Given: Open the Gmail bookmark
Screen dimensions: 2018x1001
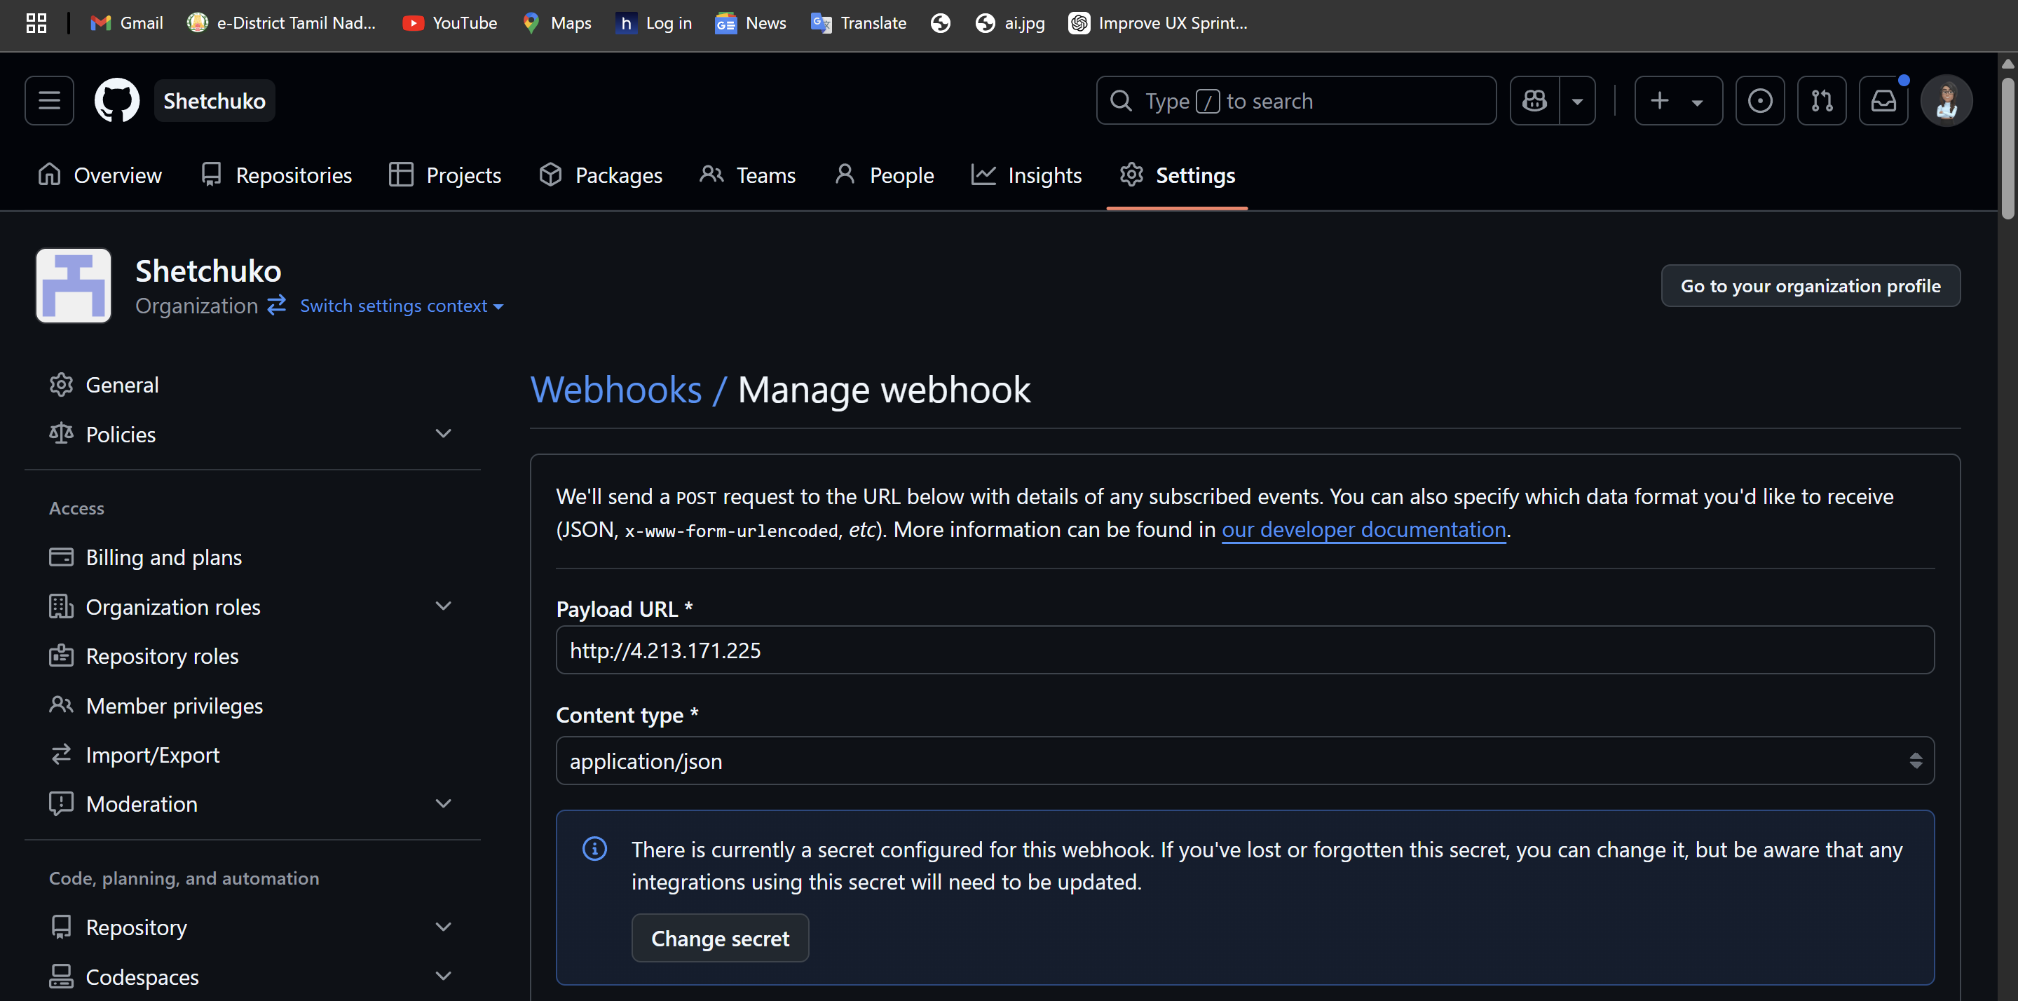Looking at the screenshot, I should click(127, 22).
